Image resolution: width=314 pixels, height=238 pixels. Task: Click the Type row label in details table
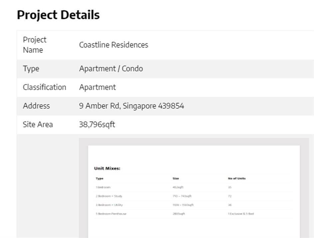click(x=31, y=69)
